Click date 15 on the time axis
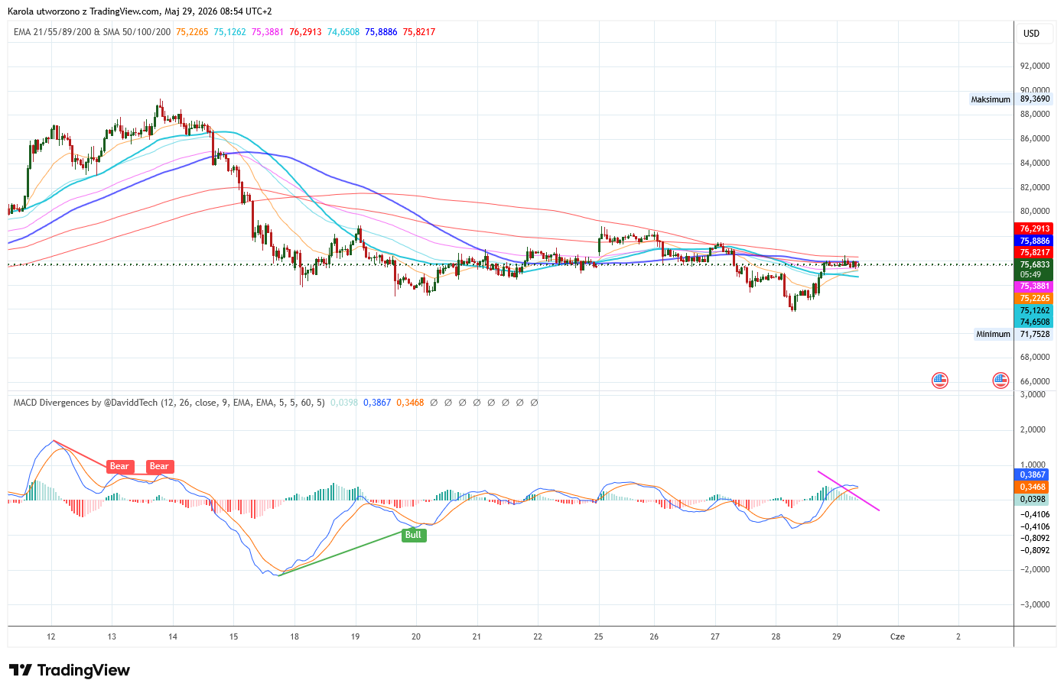The image size is (1064, 693). pyautogui.click(x=233, y=636)
